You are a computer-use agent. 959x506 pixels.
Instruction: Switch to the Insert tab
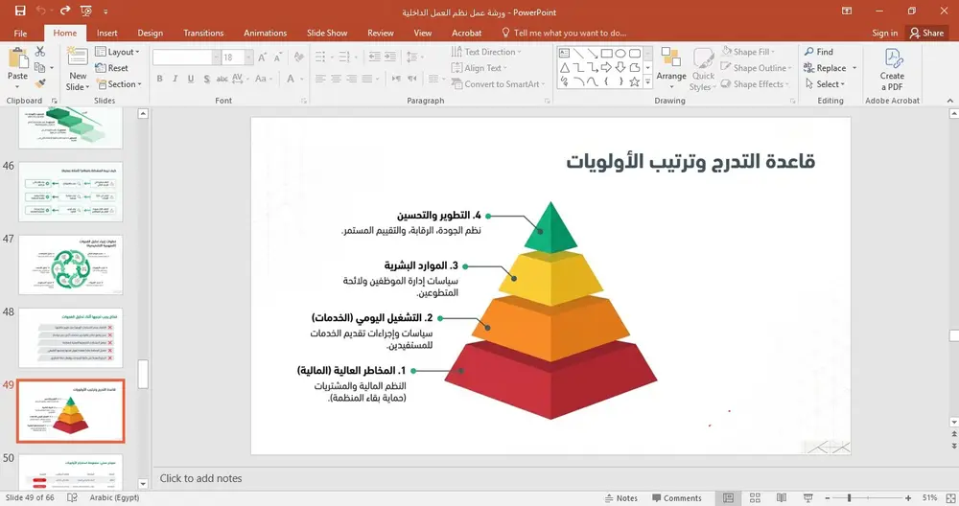click(x=107, y=33)
